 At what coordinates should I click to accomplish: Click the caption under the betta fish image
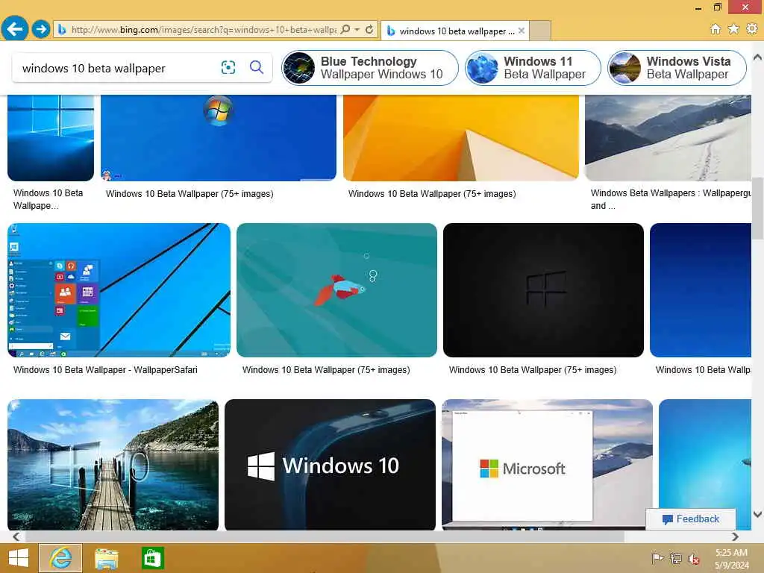pyautogui.click(x=326, y=370)
